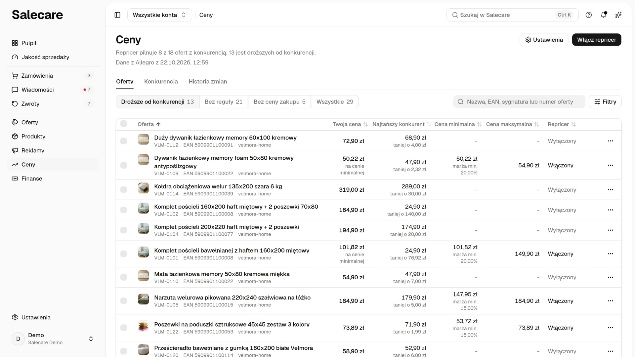Check the Poszewki na poduszki sztruksowe row
This screenshot has width=635, height=357.
(124, 328)
